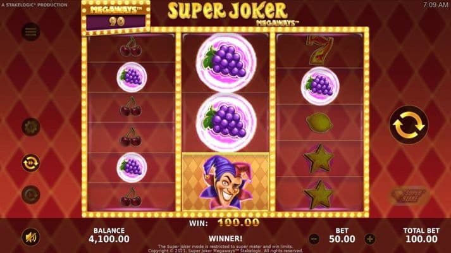Spin the reels with yellow arrows button

[x=409, y=125]
